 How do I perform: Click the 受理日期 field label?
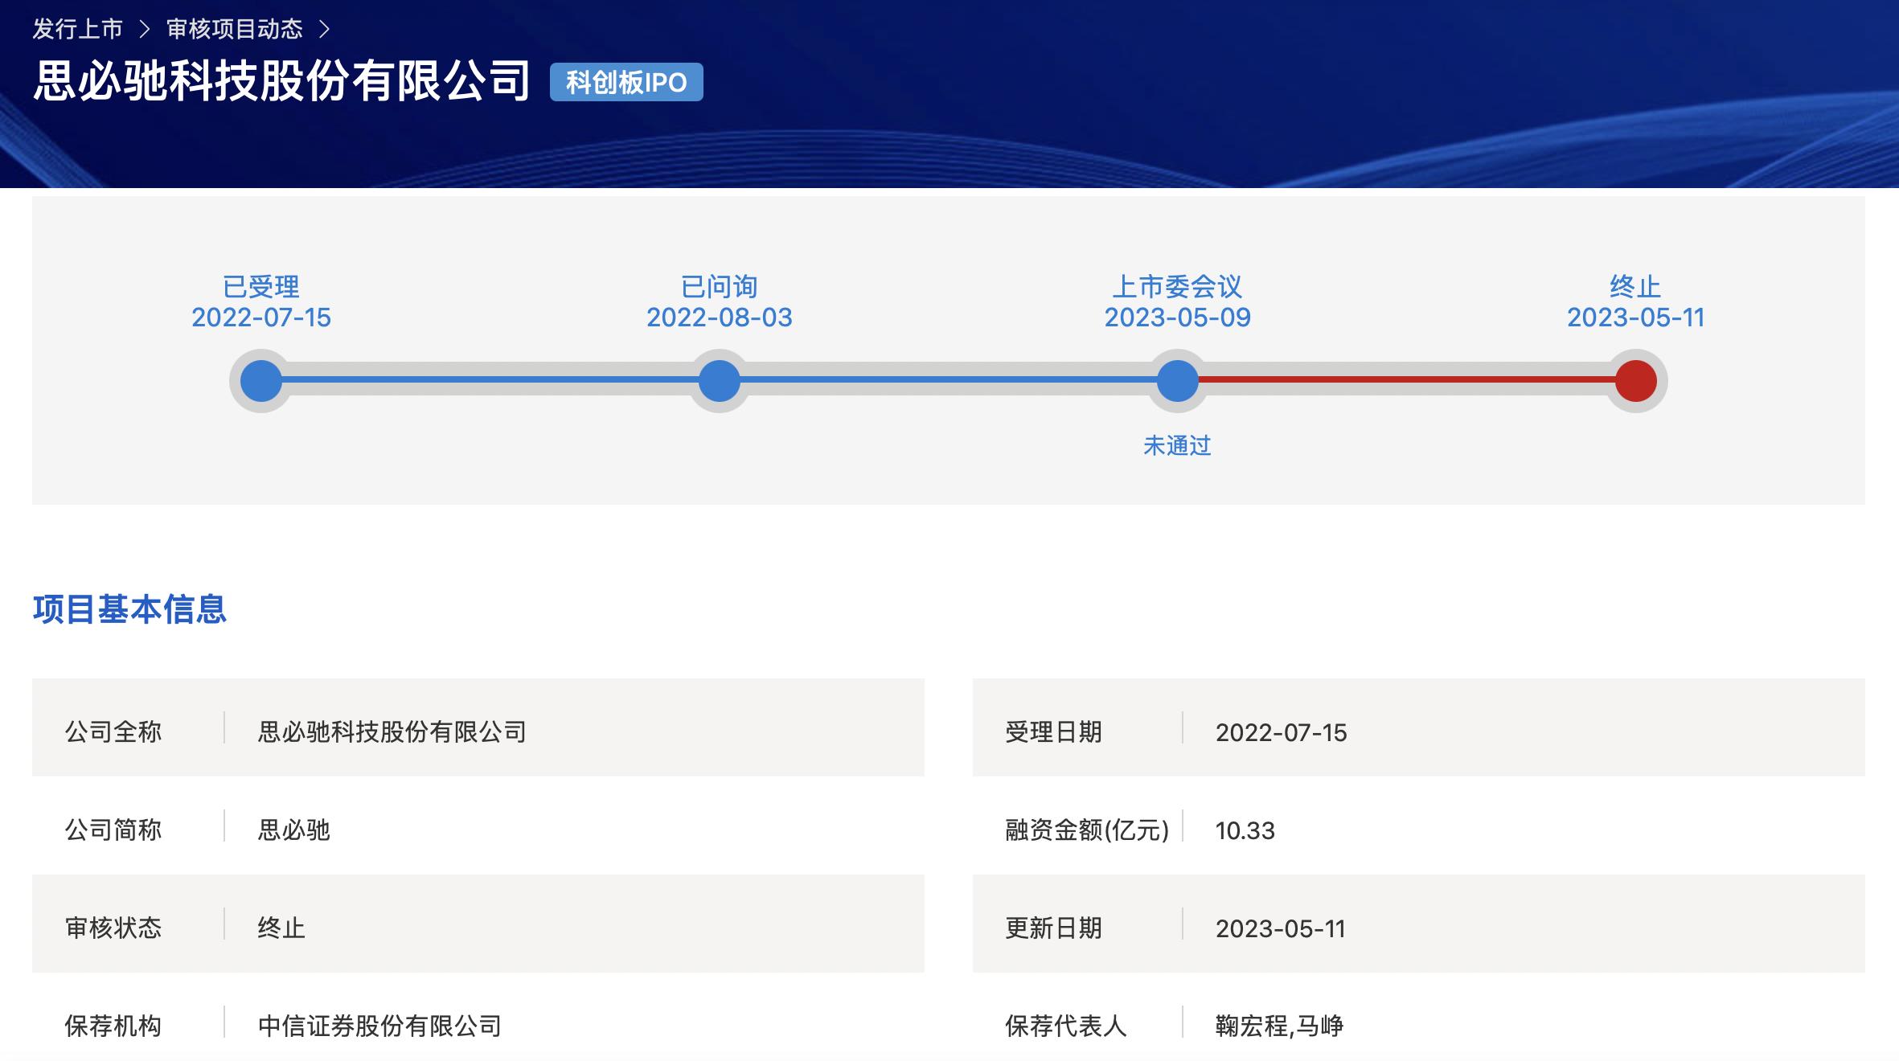coord(1054,732)
